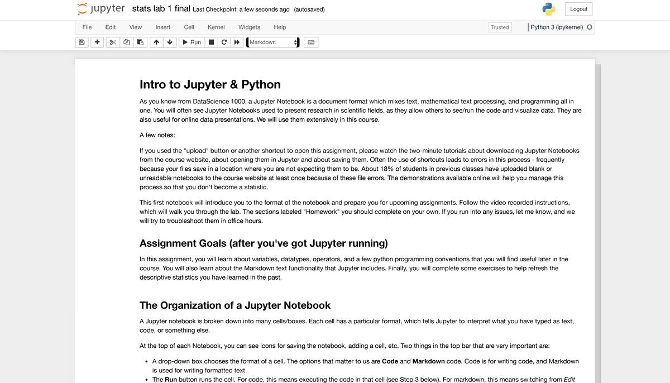Expand the Kernel menu
670x383 pixels.
[216, 27]
